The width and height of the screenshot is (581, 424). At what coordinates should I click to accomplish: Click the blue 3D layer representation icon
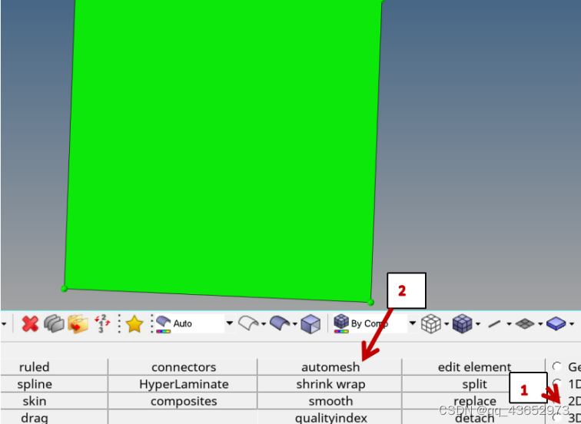click(x=556, y=323)
